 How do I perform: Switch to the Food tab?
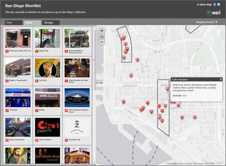32,23
